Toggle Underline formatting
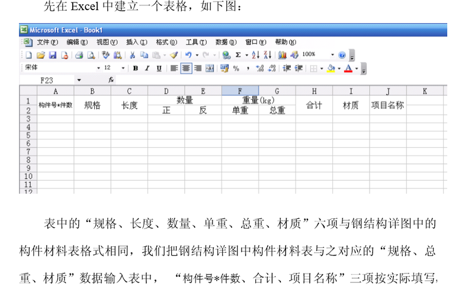The width and height of the screenshot is (462, 290). 159,68
